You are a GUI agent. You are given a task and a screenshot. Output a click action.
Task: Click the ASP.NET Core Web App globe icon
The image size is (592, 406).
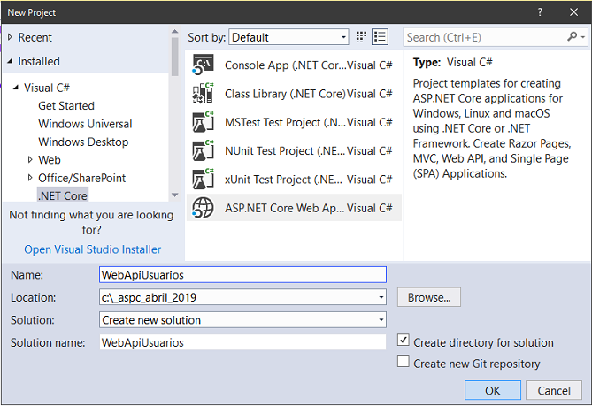pyautogui.click(x=203, y=208)
